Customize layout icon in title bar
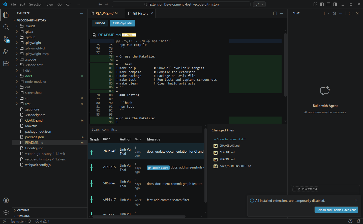This screenshot has height=224, width=363. click(315, 4)
